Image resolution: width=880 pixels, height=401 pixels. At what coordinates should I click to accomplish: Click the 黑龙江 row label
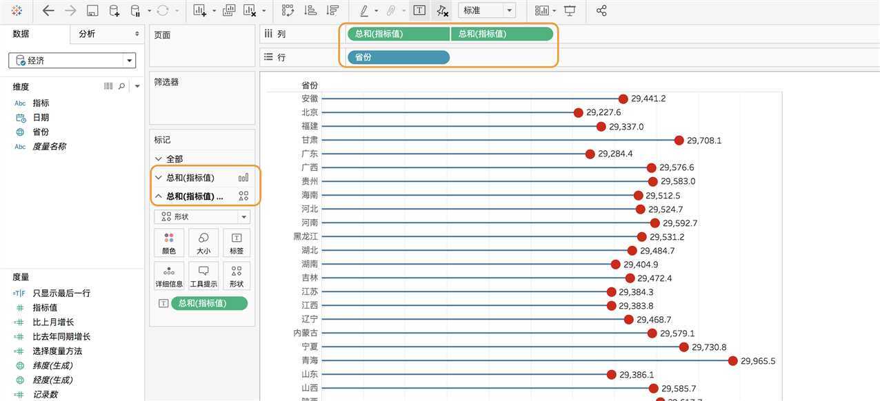306,237
